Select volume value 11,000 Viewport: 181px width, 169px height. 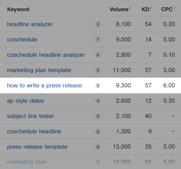point(122,70)
